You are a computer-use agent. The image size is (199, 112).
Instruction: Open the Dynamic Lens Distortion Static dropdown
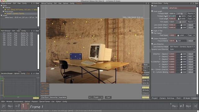(x=182, y=49)
